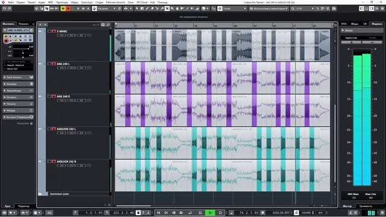This screenshot has height=217, width=386.
Task: Click the time signature 4/4 field
Action: (320, 213)
